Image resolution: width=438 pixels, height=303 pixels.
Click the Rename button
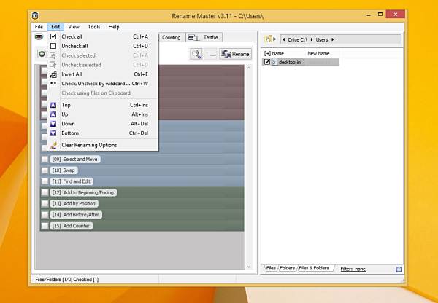(235, 54)
